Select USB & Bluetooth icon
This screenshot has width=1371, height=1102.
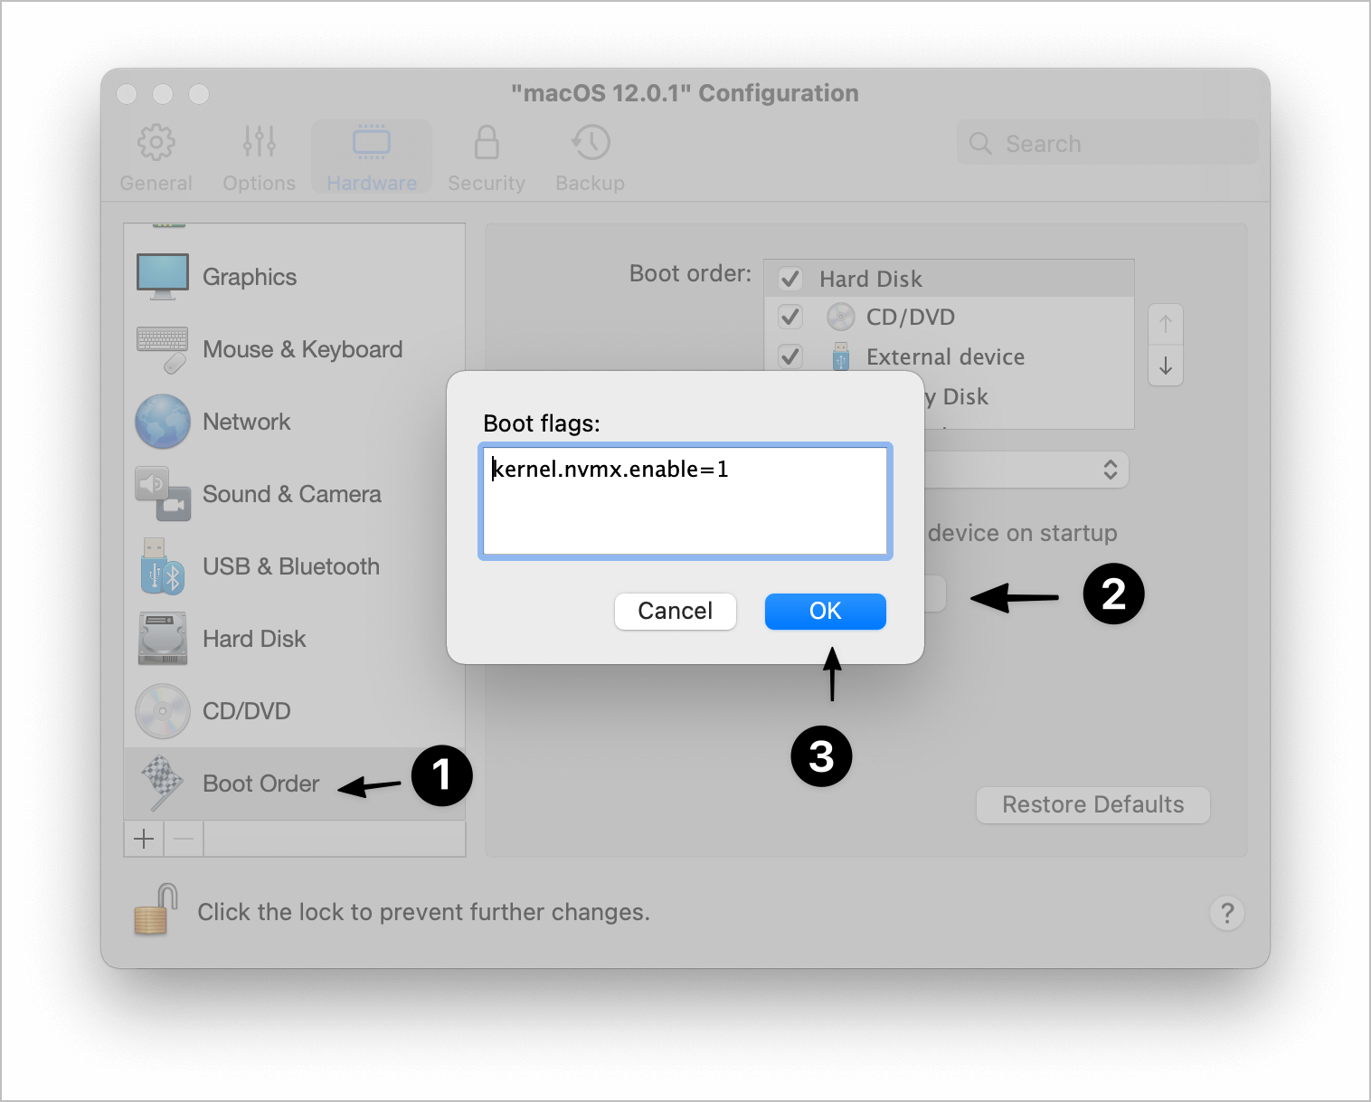163,567
